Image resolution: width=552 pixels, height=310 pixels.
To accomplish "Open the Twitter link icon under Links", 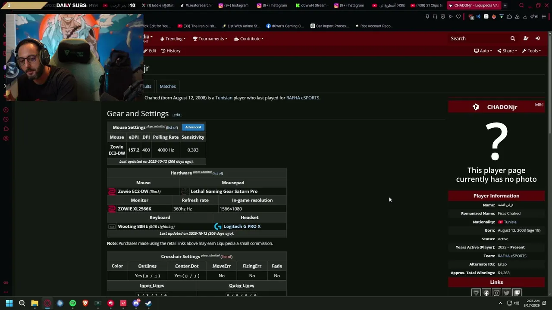I will point(507,293).
